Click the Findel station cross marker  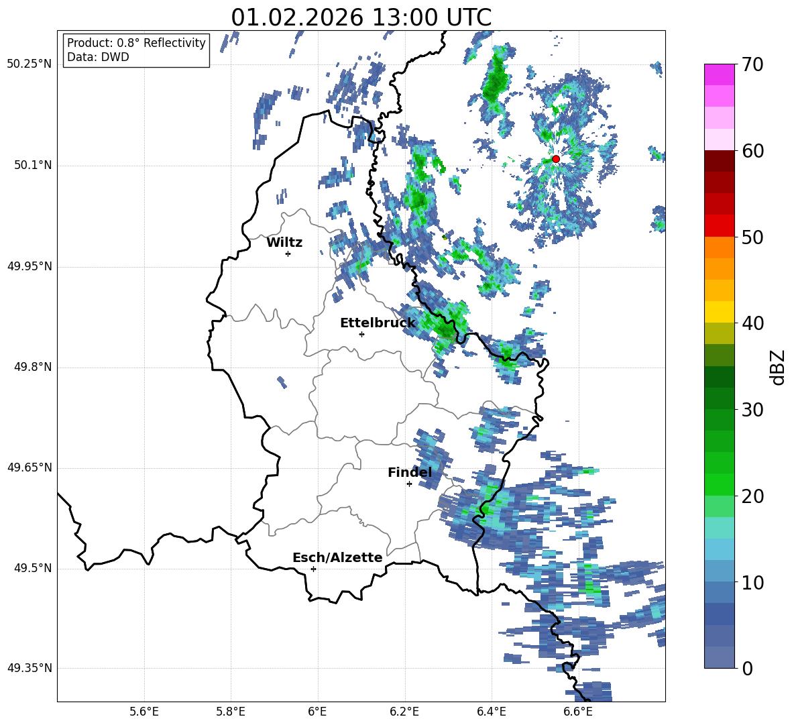(409, 484)
